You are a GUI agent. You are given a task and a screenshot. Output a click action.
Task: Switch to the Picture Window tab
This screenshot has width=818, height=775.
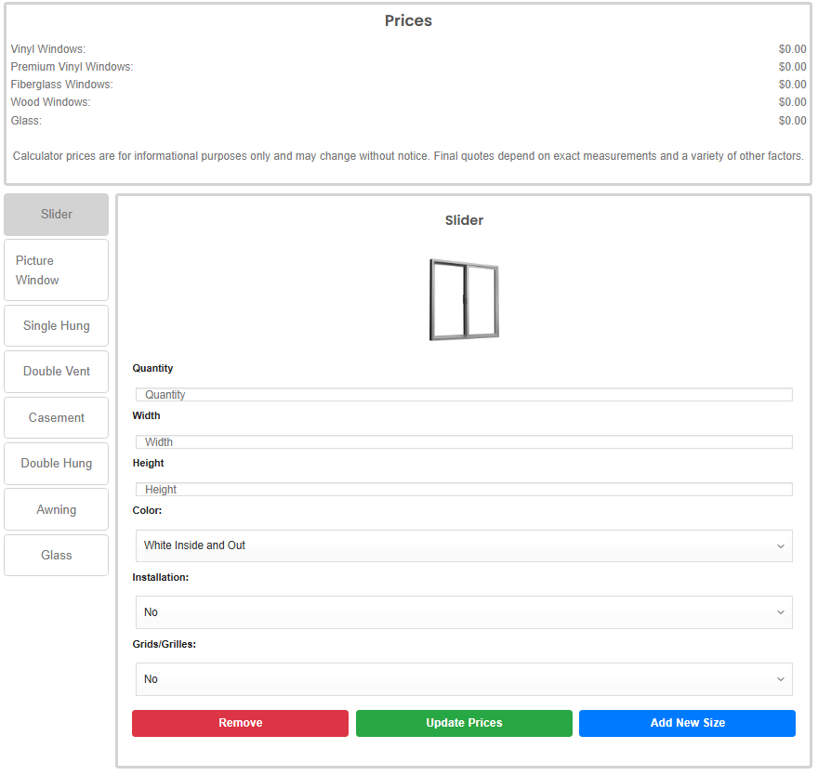tap(57, 270)
